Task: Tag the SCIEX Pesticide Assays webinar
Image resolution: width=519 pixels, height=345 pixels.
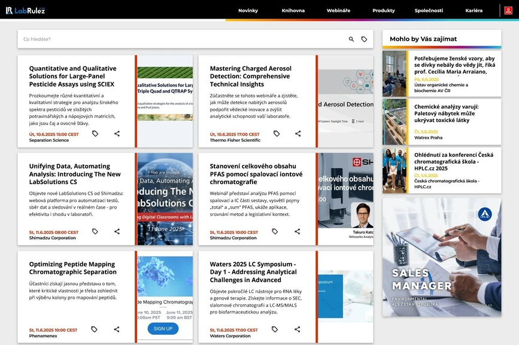Action: point(95,133)
